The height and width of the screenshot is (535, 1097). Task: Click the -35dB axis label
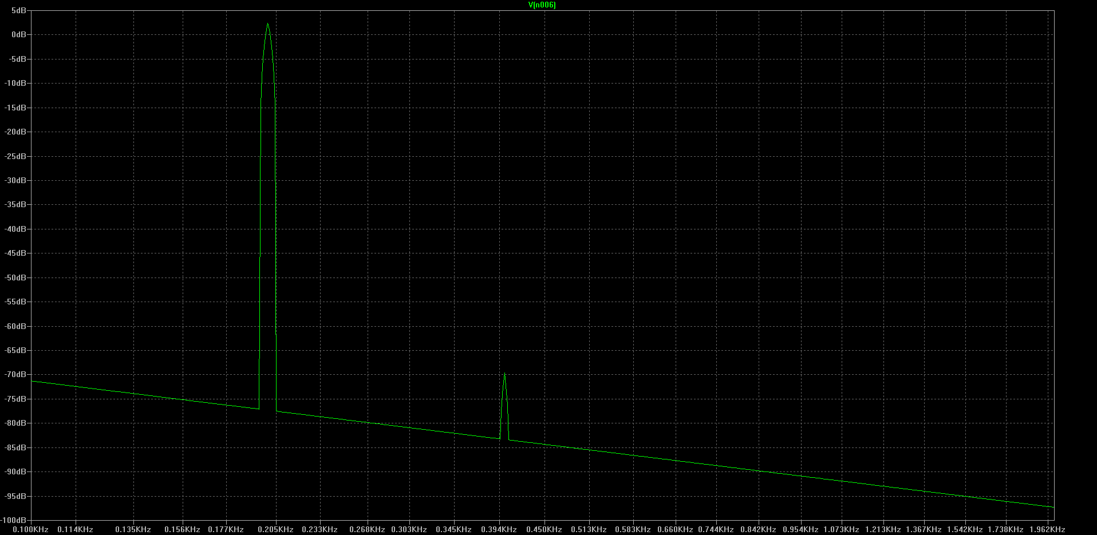coord(15,204)
